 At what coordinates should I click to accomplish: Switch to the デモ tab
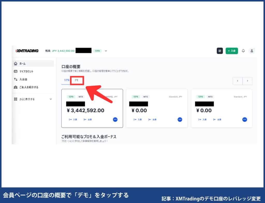[77, 80]
